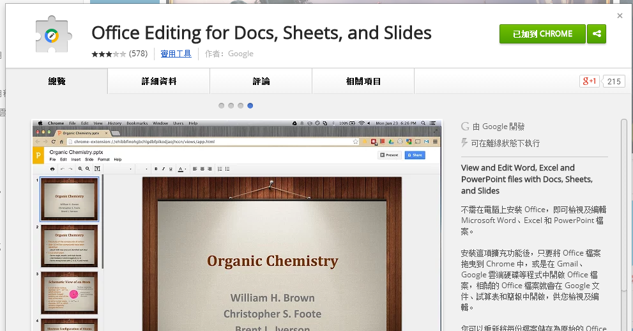Image resolution: width=633 pixels, height=331 pixels.
Task: Click the Google 'G' developer icon
Action: (x=465, y=127)
